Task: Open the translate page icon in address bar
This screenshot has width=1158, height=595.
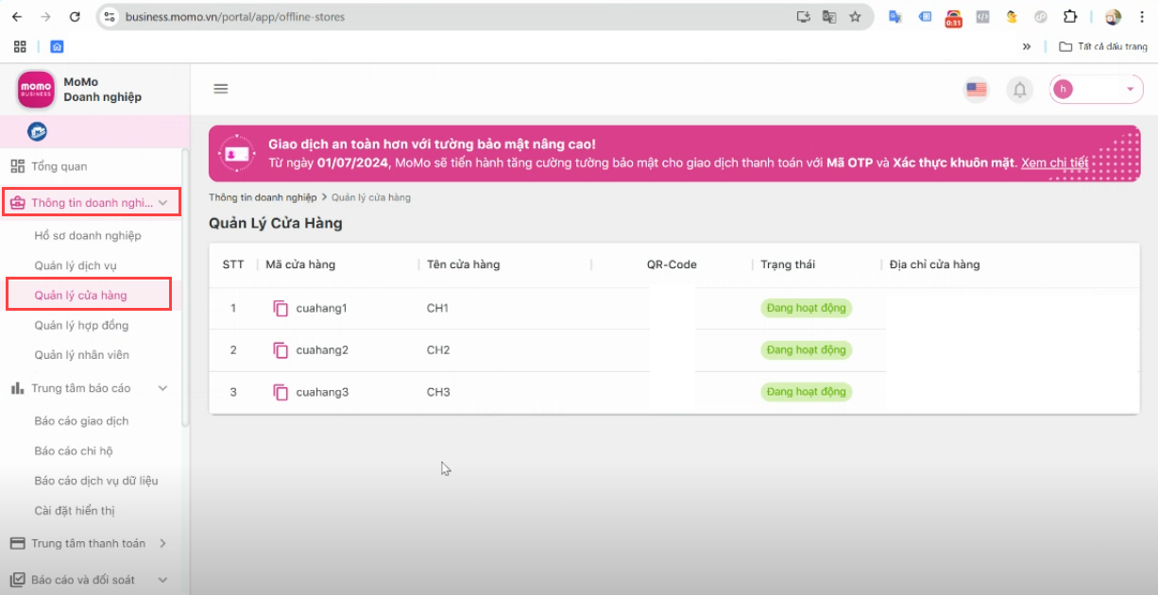Action: pos(829,16)
